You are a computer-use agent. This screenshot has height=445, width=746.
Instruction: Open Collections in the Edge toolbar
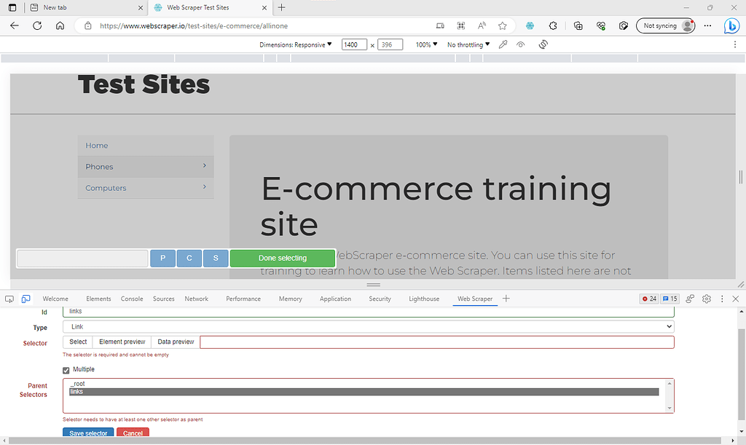click(x=578, y=25)
